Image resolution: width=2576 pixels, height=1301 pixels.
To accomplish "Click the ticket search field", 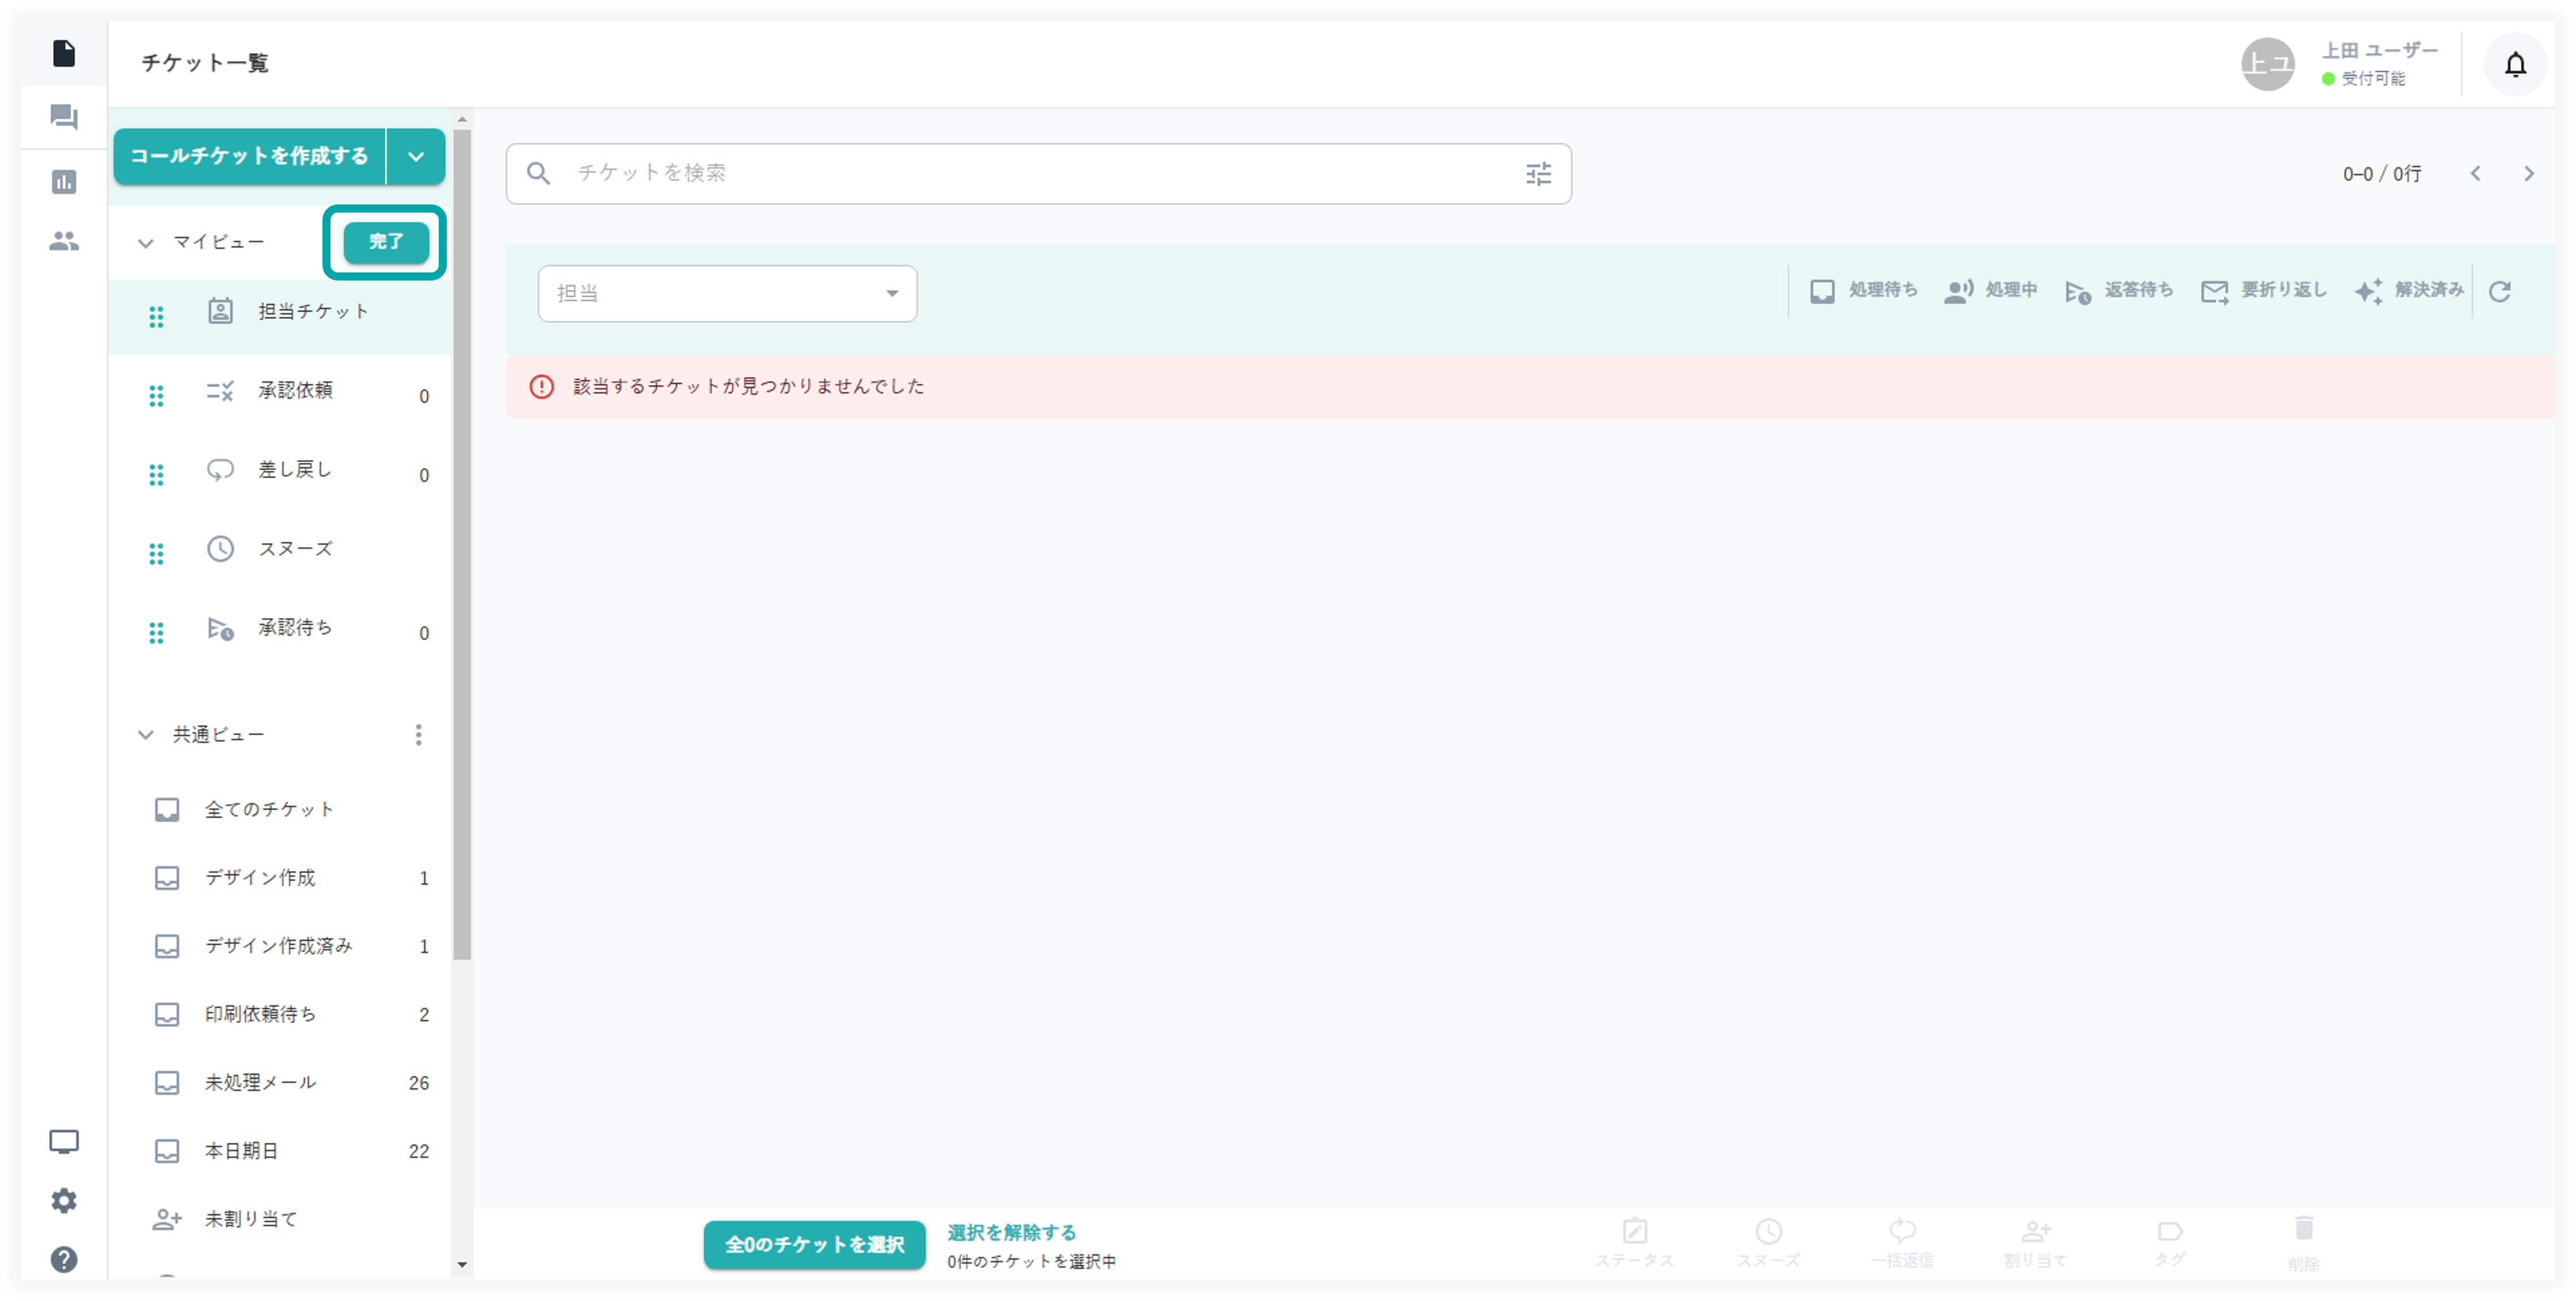I will tap(1030, 174).
